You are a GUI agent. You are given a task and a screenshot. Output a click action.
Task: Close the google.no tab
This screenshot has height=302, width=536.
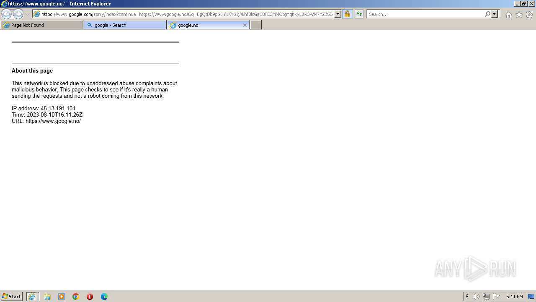point(245,25)
